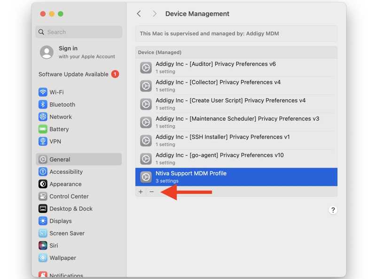Click the plus button to add a profile
Image resolution: width=376 pixels, height=279 pixels.
pos(141,192)
